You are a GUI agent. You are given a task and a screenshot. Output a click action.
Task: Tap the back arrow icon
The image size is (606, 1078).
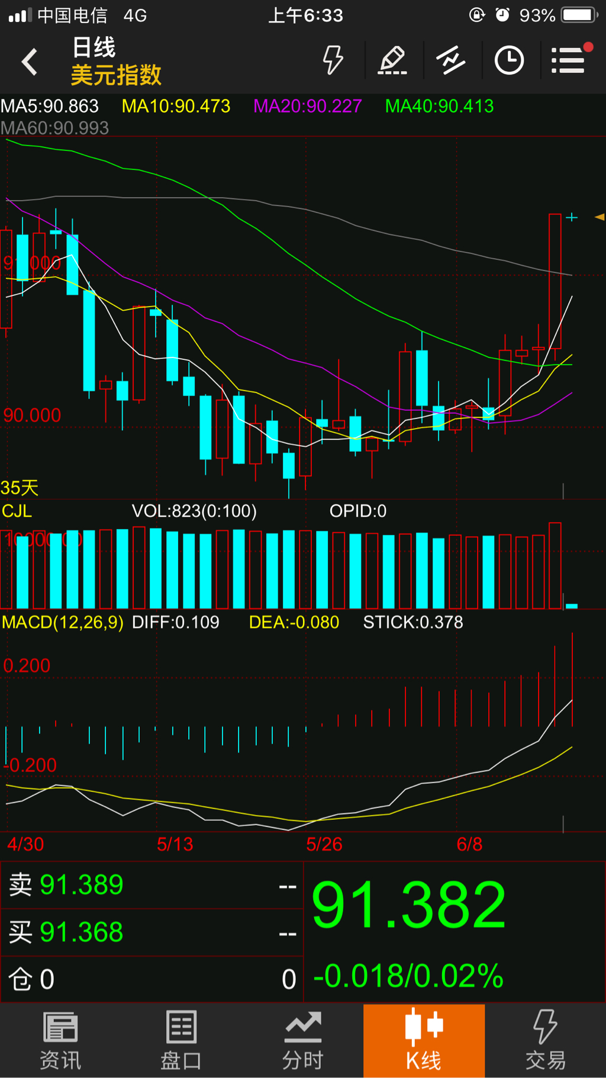coord(30,62)
